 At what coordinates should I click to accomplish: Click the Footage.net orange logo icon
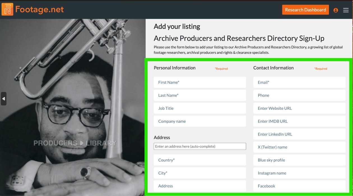[7, 10]
